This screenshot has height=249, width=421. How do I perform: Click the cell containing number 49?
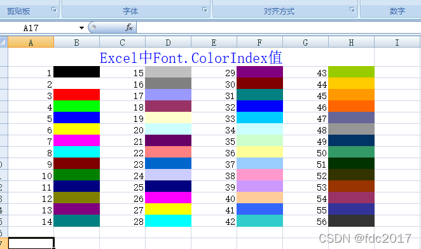(305, 140)
